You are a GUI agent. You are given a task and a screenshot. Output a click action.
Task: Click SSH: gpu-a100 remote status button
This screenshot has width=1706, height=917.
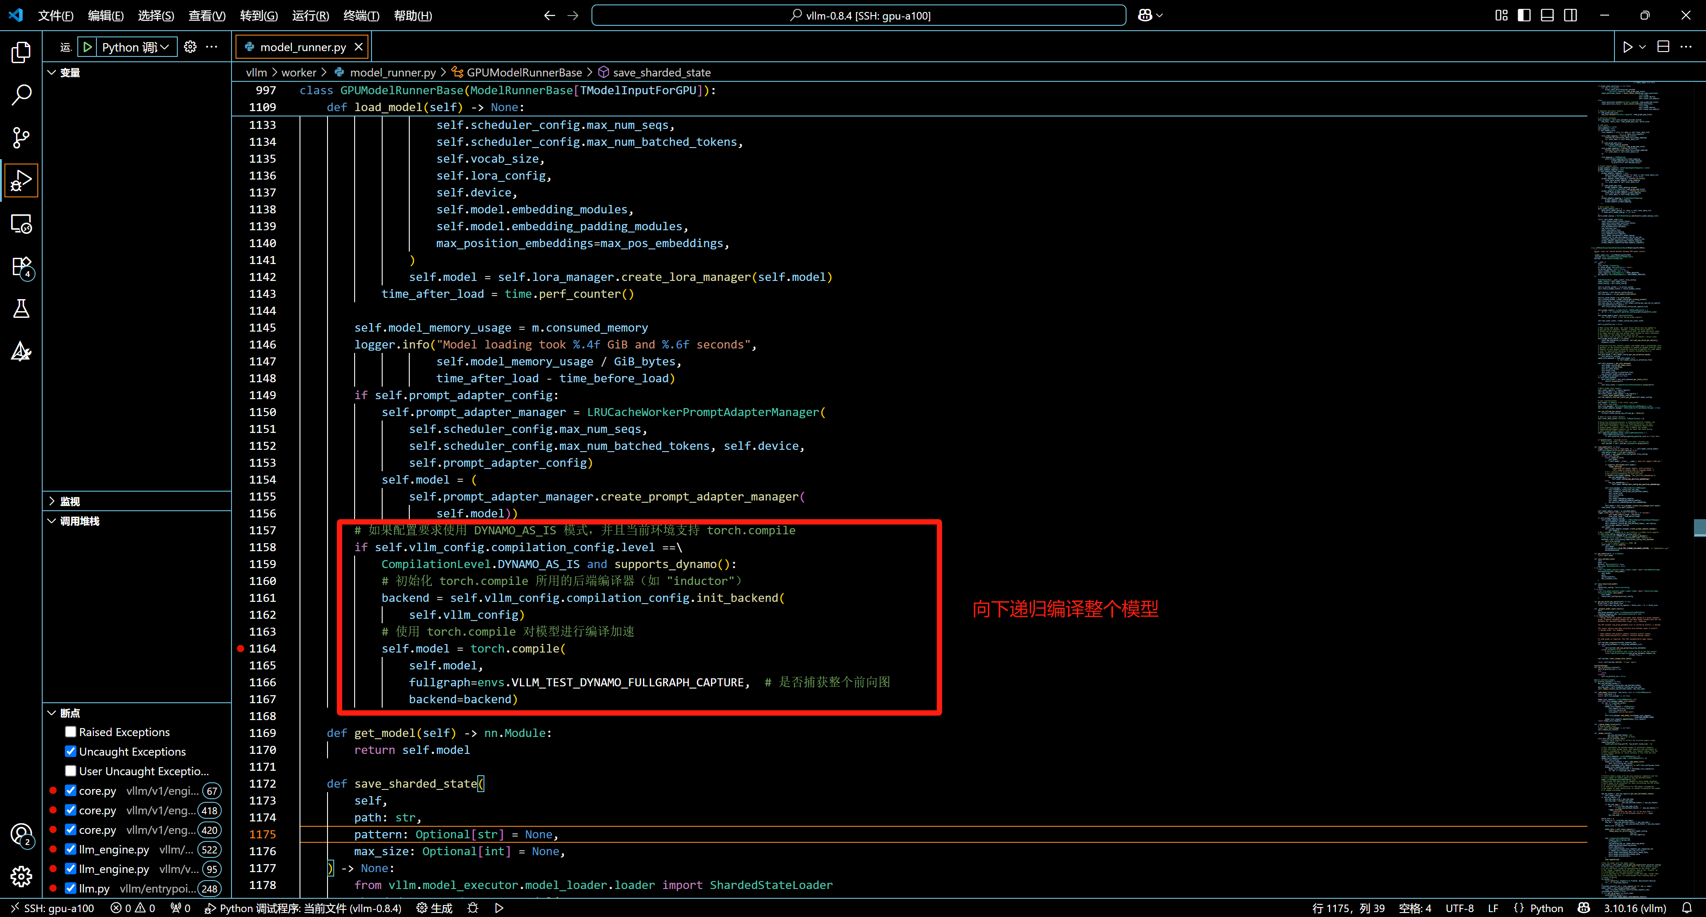point(52,908)
